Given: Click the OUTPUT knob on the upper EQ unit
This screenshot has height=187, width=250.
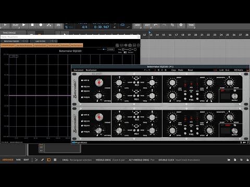Looking at the screenshot, I should click(234, 96).
